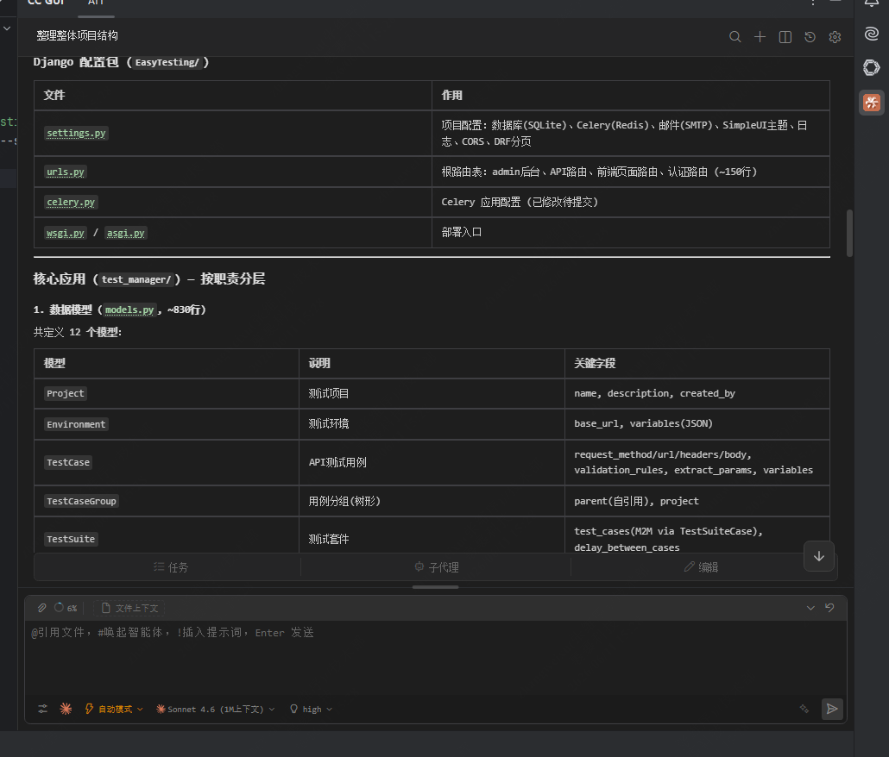Open the Sonnet 4.6 model dropdown
Screen dimensions: 889x757
216,709
